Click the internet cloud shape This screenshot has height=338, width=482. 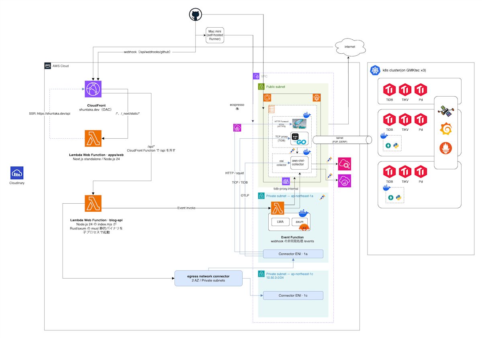pyautogui.click(x=350, y=47)
